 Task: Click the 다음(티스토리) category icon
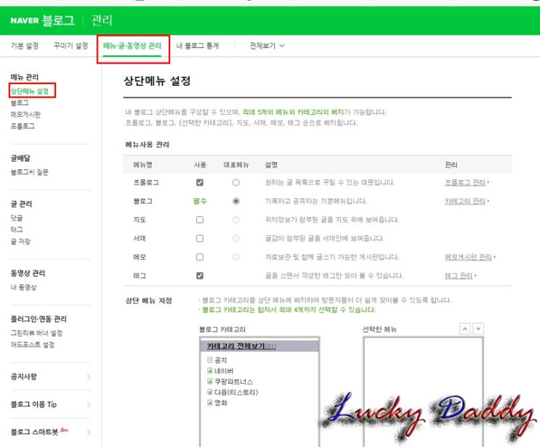[x=210, y=392]
